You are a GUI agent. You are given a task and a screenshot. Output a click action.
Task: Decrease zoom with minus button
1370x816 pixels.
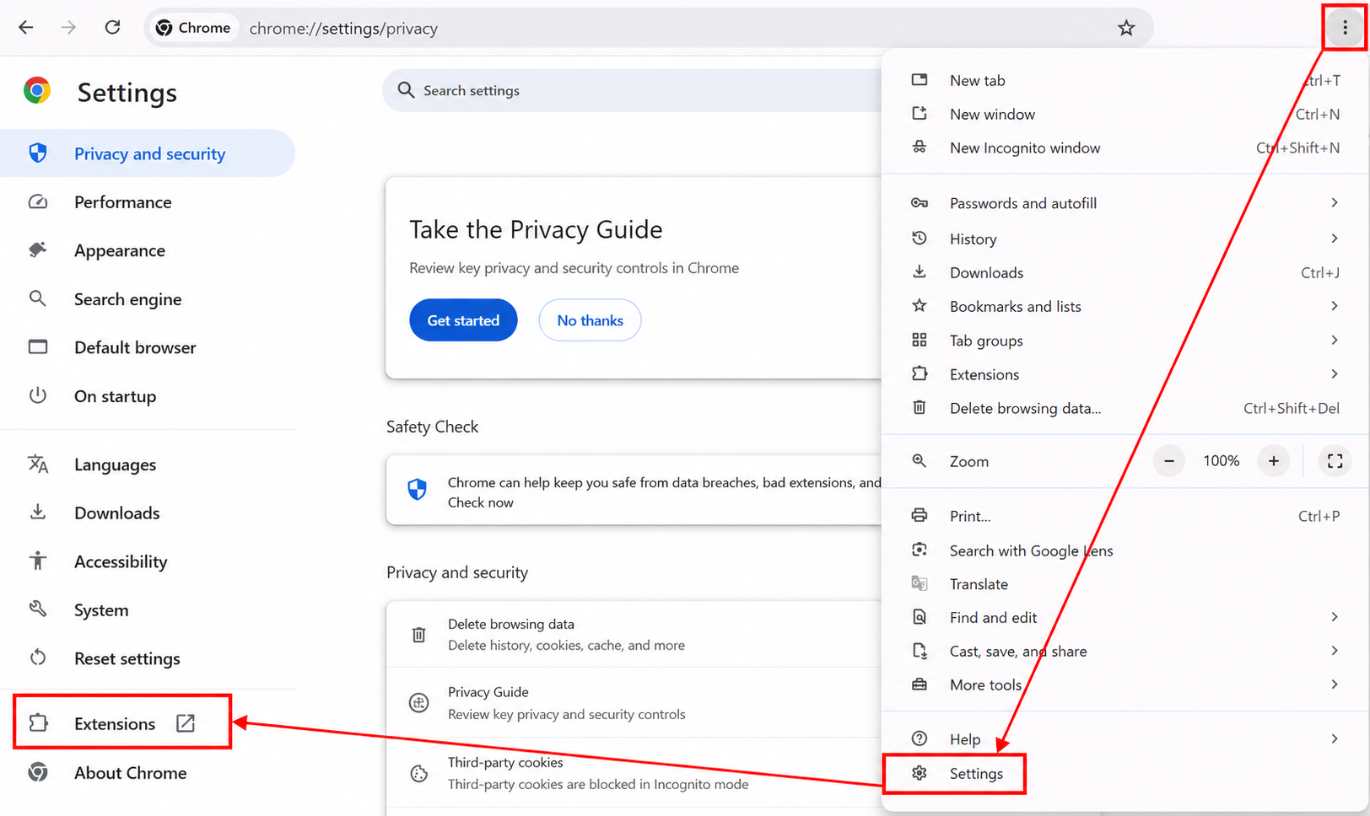[1169, 461]
